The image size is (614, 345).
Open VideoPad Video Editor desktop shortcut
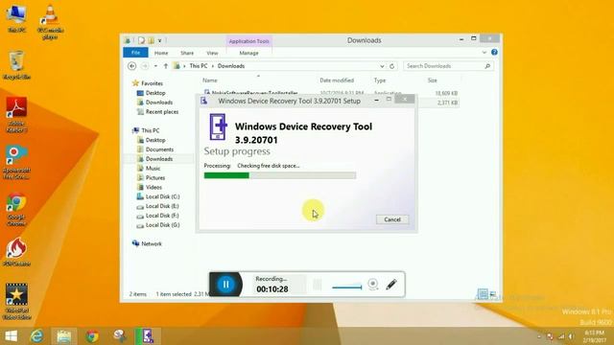point(16,301)
